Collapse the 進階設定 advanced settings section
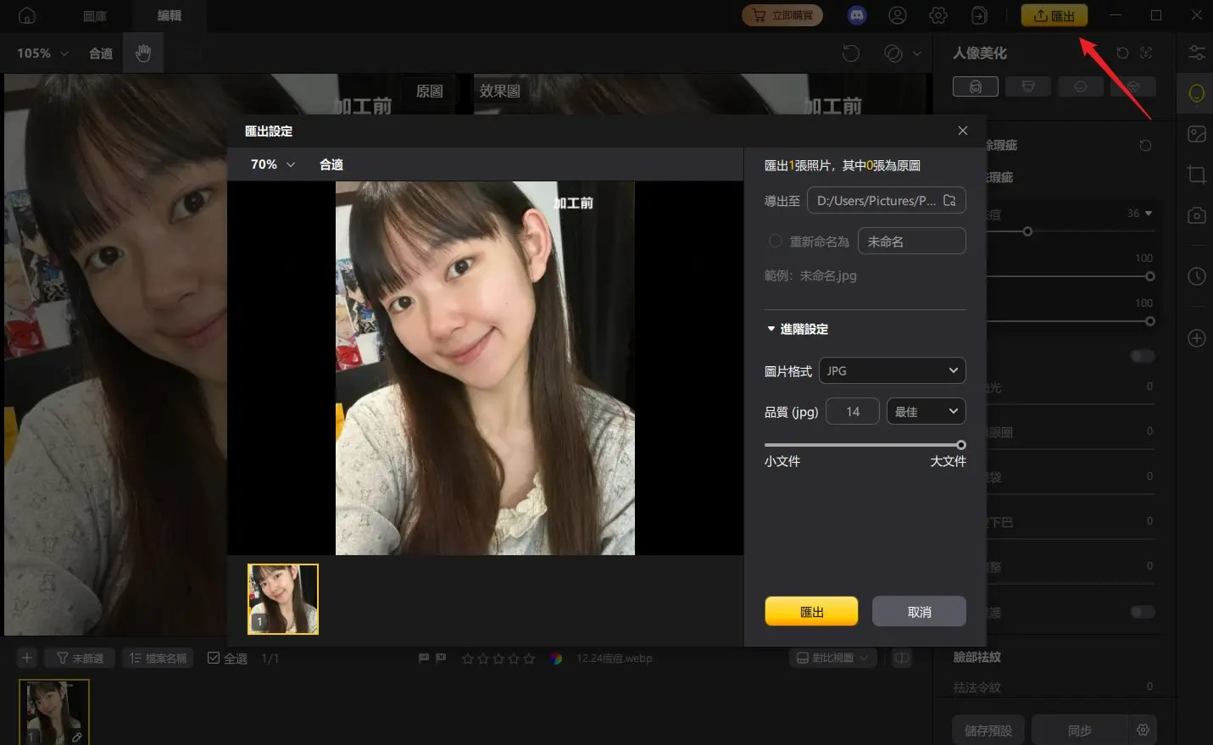1213x745 pixels. [x=771, y=329]
